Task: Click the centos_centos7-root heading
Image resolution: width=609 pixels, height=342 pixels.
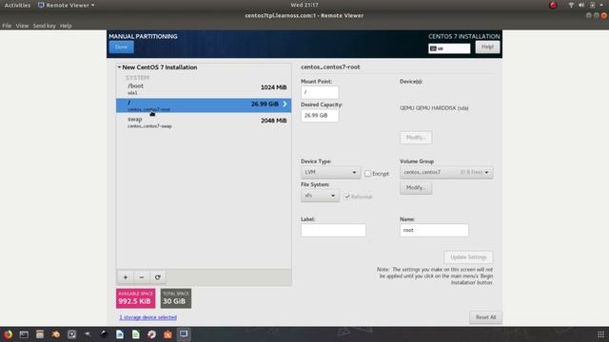Action: pos(330,67)
